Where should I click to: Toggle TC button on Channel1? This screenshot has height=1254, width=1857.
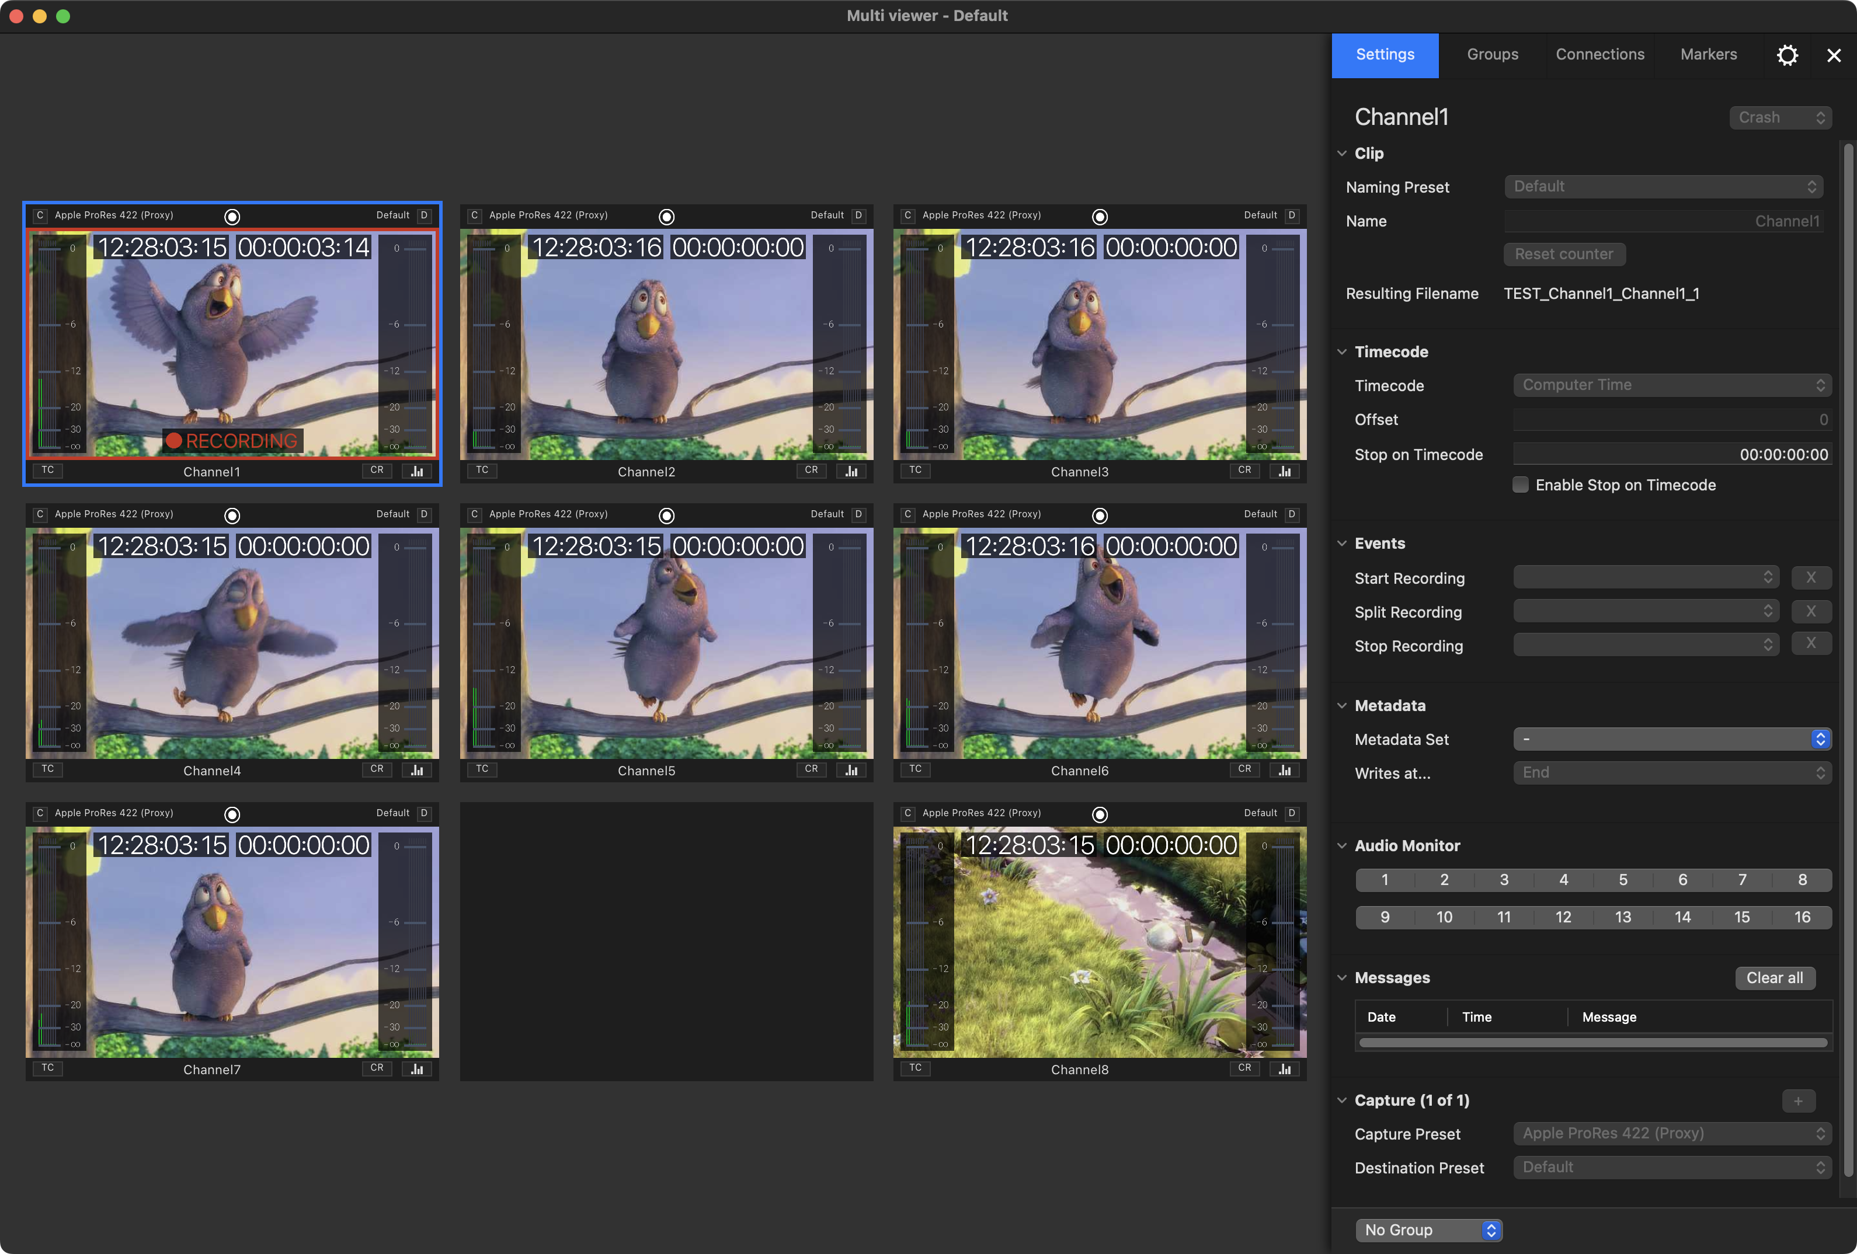click(48, 469)
